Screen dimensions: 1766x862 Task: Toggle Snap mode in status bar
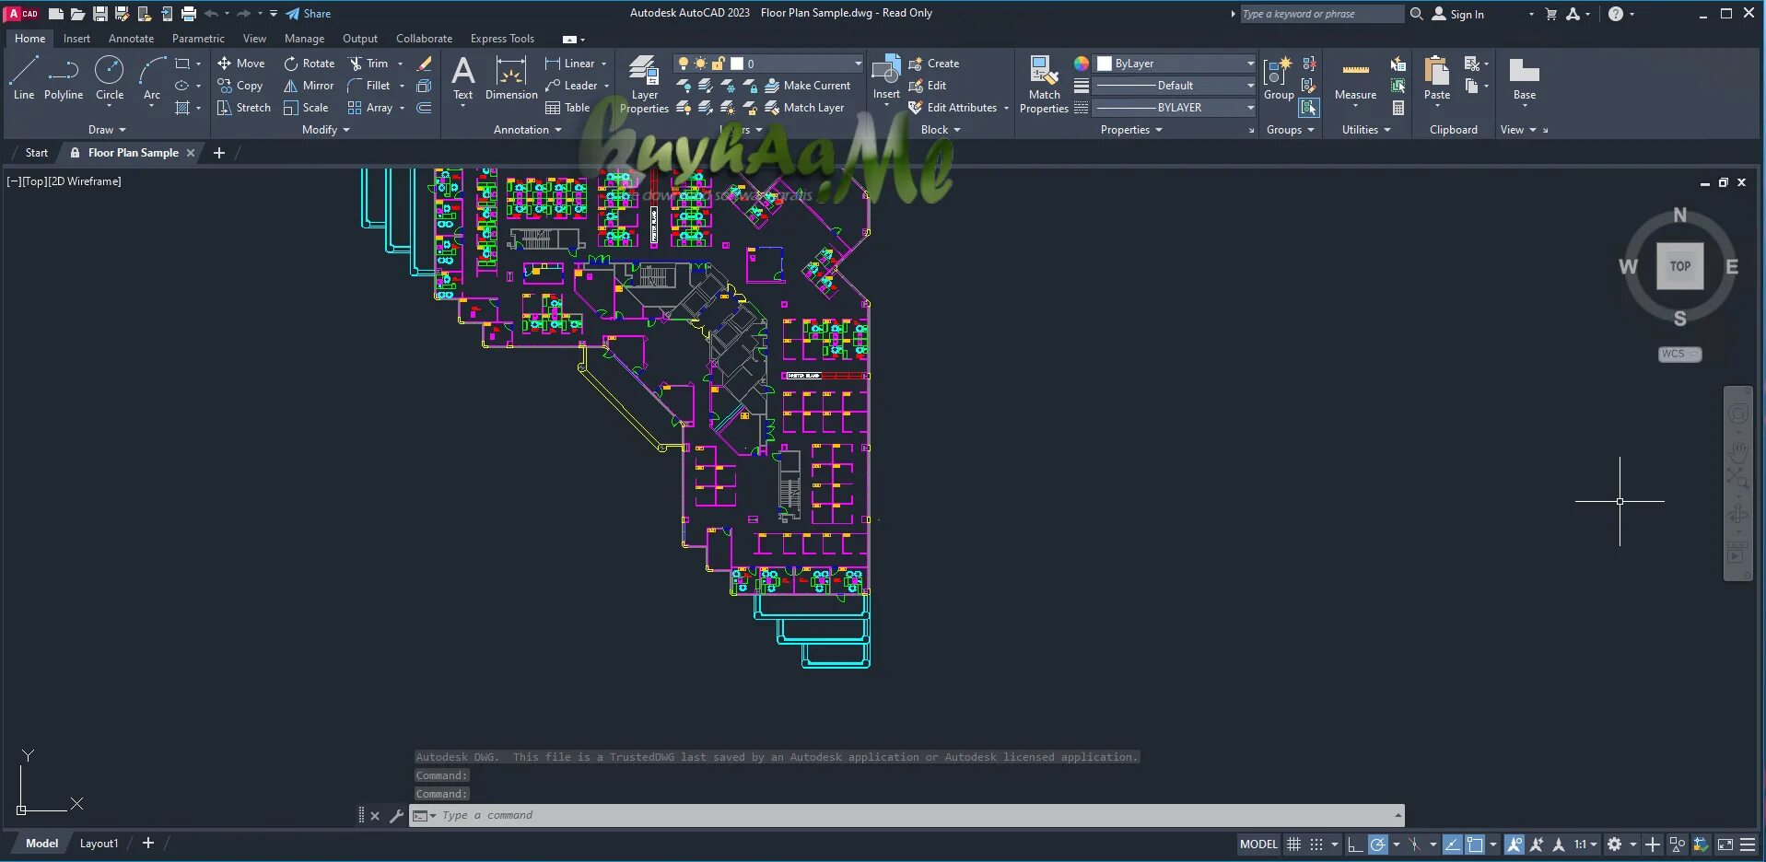1316,844
